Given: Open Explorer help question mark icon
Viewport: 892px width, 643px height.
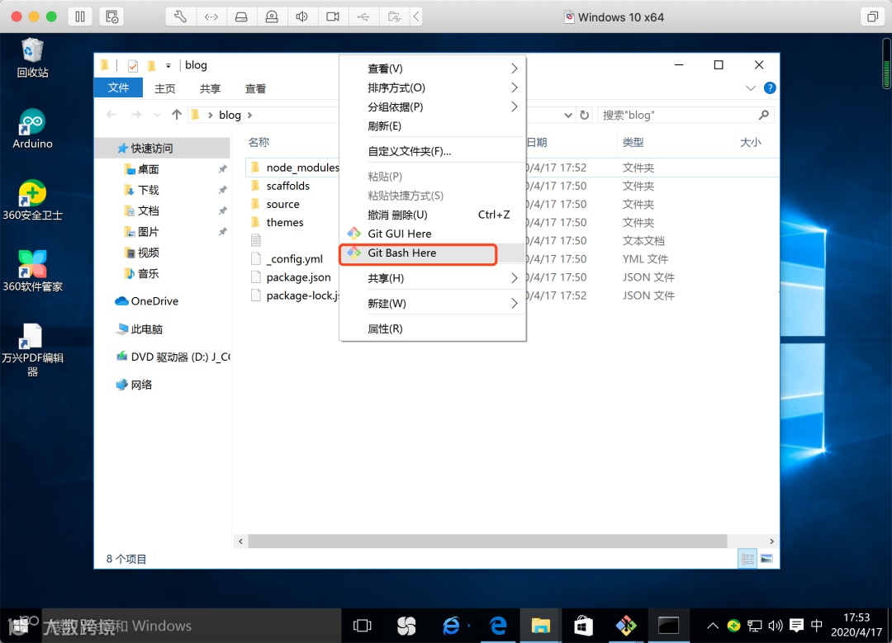Looking at the screenshot, I should coord(770,88).
